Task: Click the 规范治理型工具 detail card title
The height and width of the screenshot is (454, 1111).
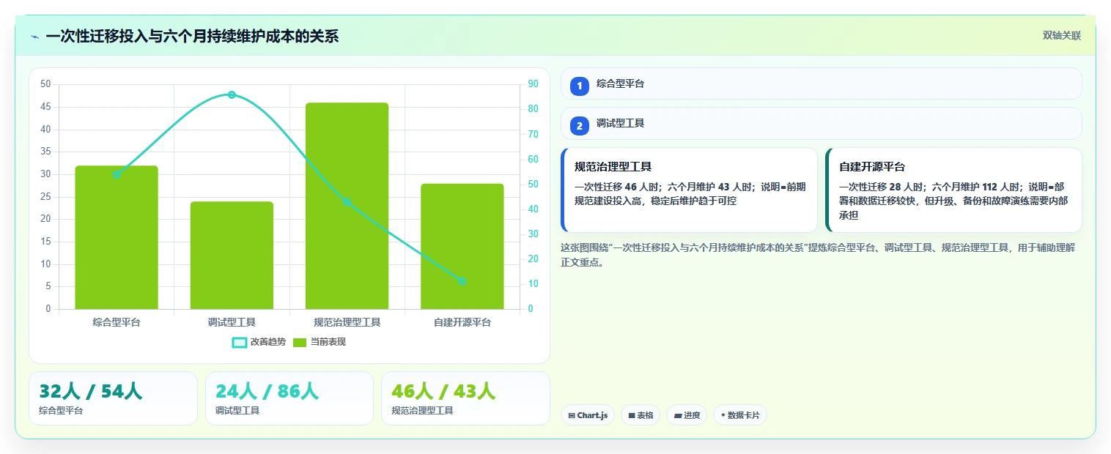Action: click(x=613, y=167)
